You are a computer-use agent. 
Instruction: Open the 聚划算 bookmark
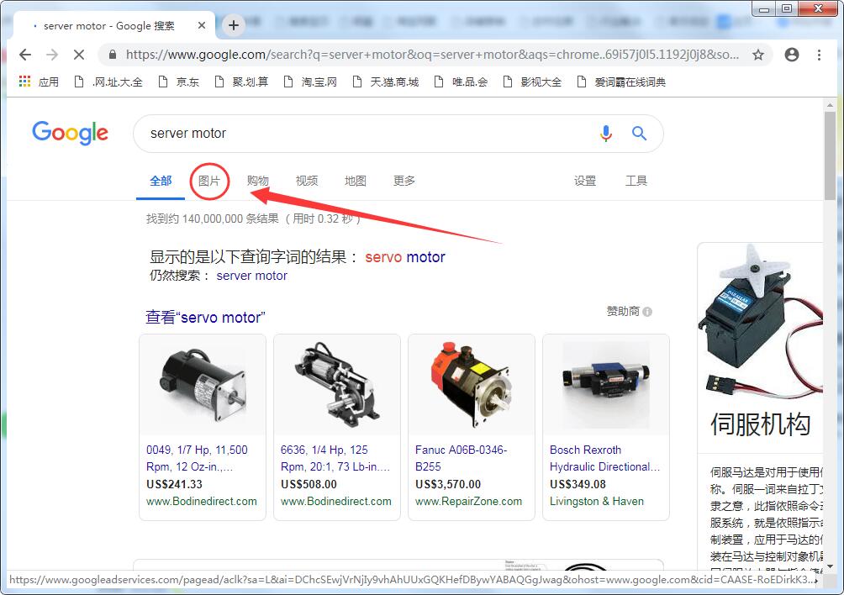(241, 82)
